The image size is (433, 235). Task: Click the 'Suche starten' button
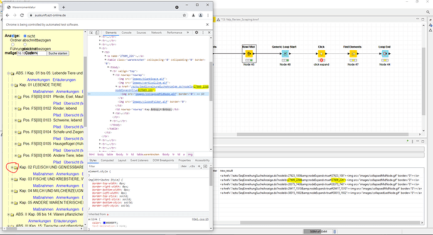(58, 53)
